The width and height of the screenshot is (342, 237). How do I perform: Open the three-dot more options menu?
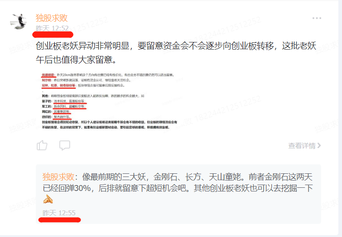(x=317, y=18)
